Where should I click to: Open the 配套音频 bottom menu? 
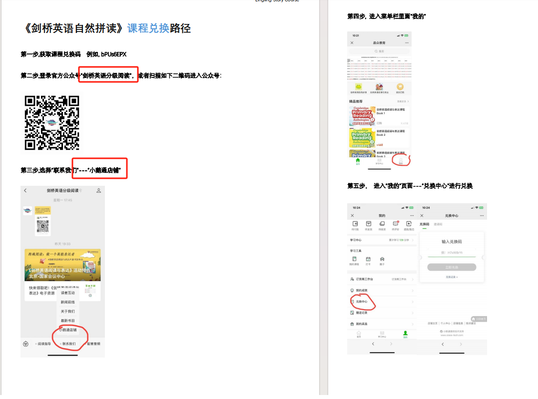pos(93,344)
